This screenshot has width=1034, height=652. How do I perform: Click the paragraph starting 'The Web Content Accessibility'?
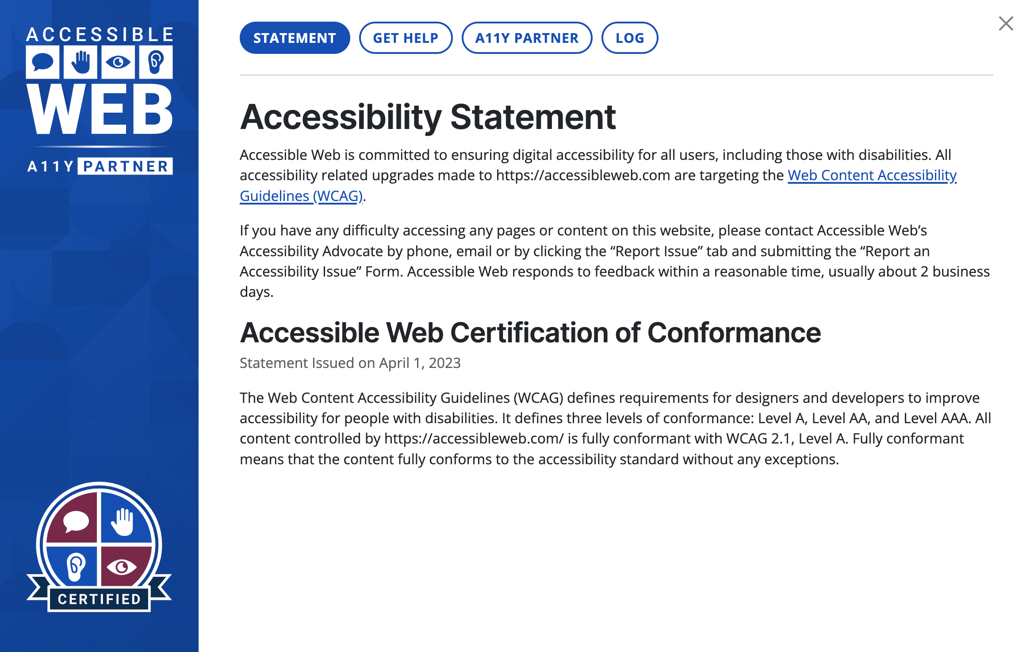[616, 428]
